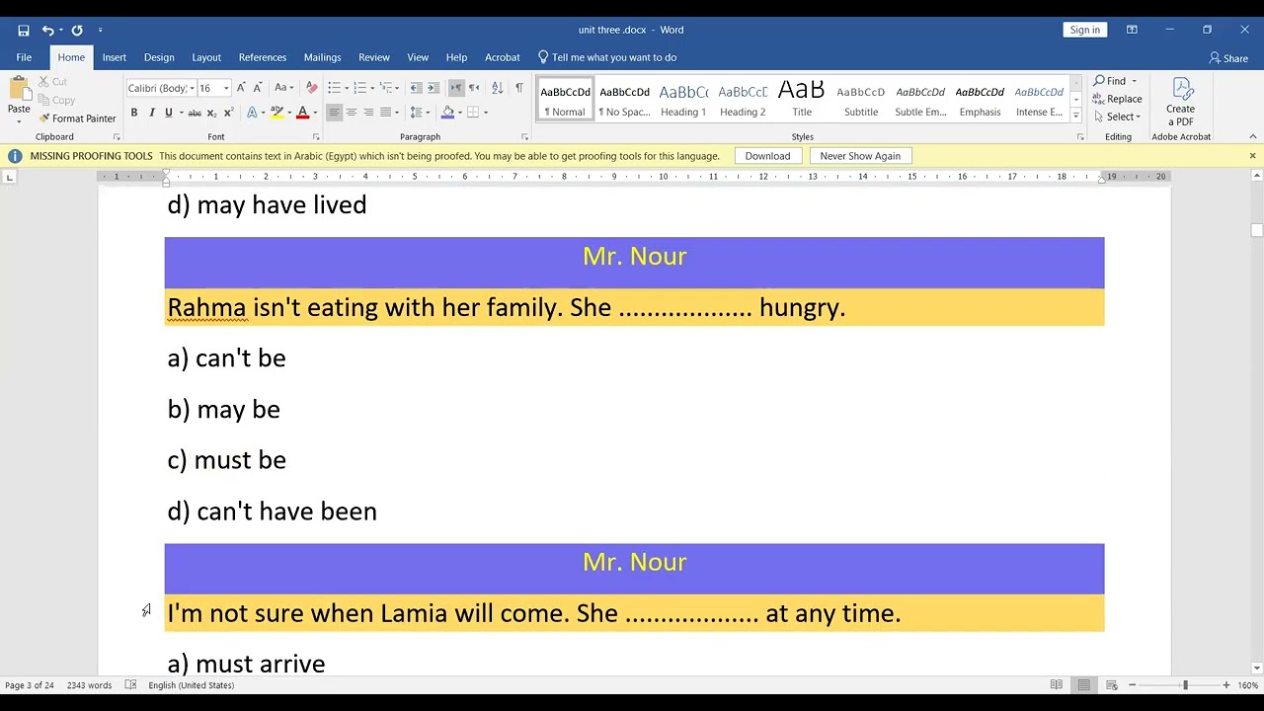Increase the font size with Grow Font

[241, 88]
